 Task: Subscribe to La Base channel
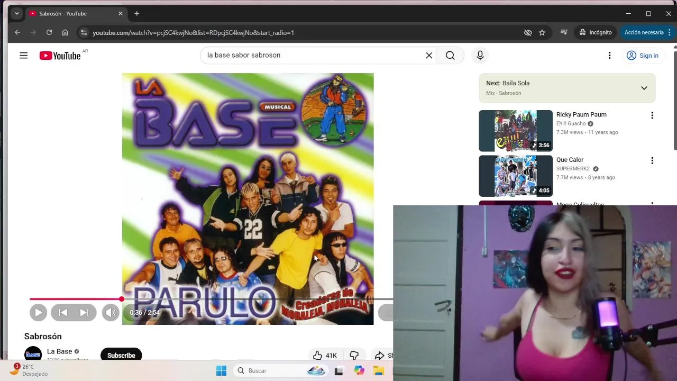point(121,355)
